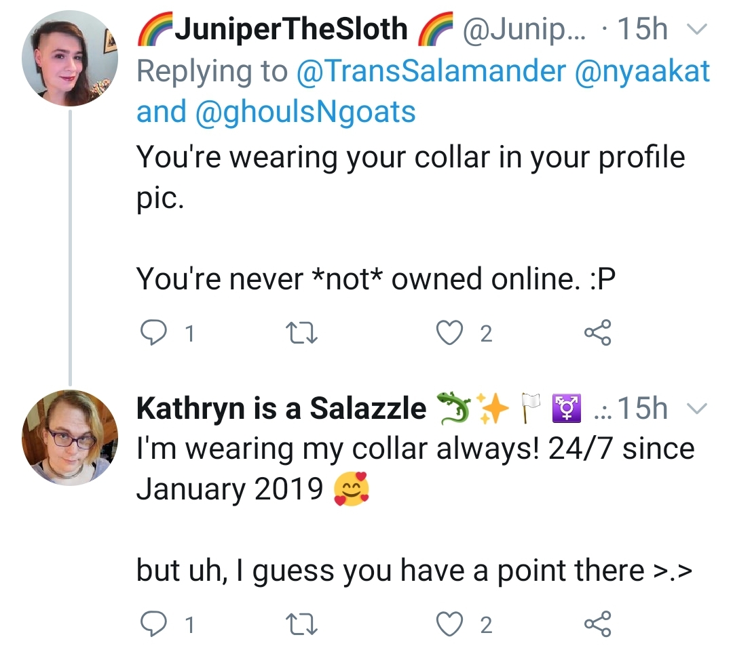Screen dimensions: 733x654
Task: Share JuniperTheSloth's tweet
Action: [597, 332]
